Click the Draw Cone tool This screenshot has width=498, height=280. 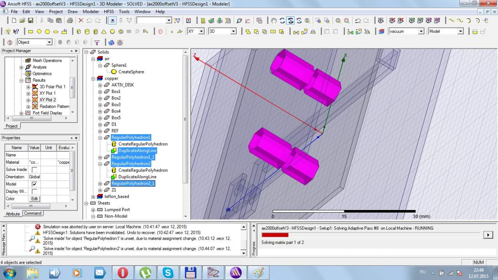[x=104, y=31]
